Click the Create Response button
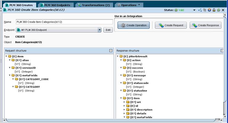This screenshot has width=228, height=123. pos(205,25)
